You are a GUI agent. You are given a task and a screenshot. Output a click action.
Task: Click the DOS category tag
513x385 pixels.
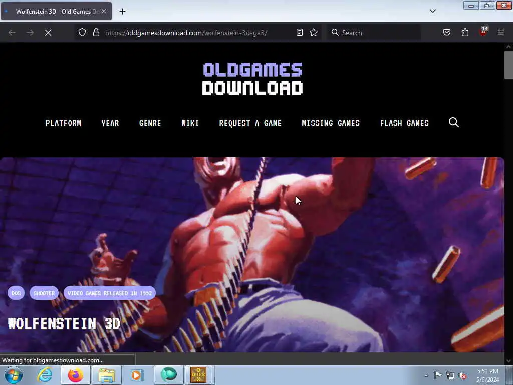tap(16, 293)
